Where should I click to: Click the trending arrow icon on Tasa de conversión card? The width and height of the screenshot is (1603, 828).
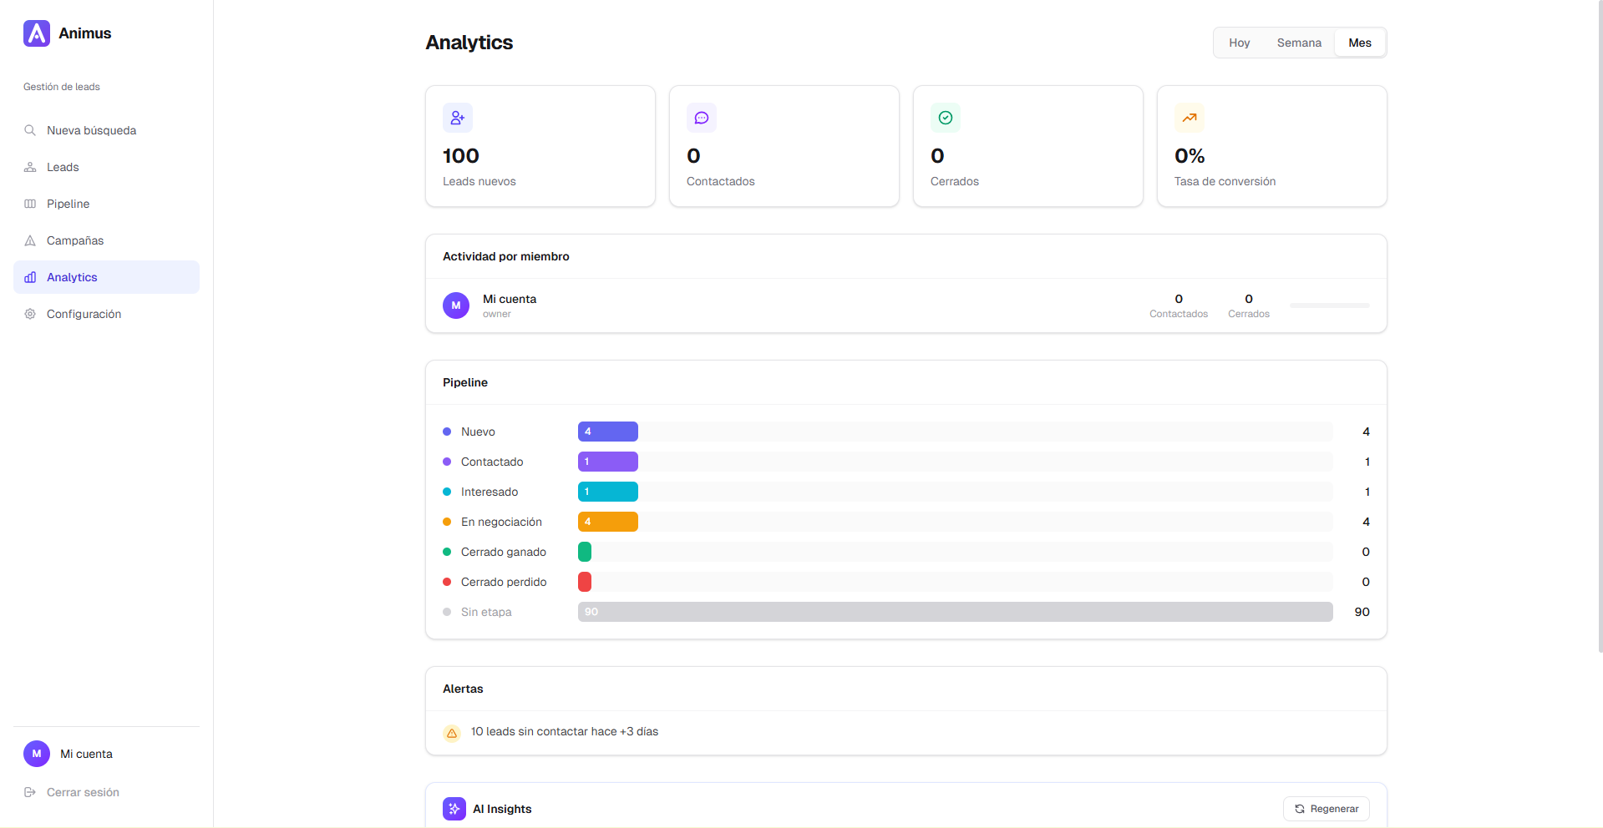[x=1189, y=118]
